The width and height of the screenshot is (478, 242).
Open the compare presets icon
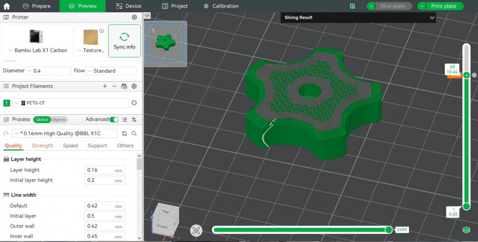134,120
